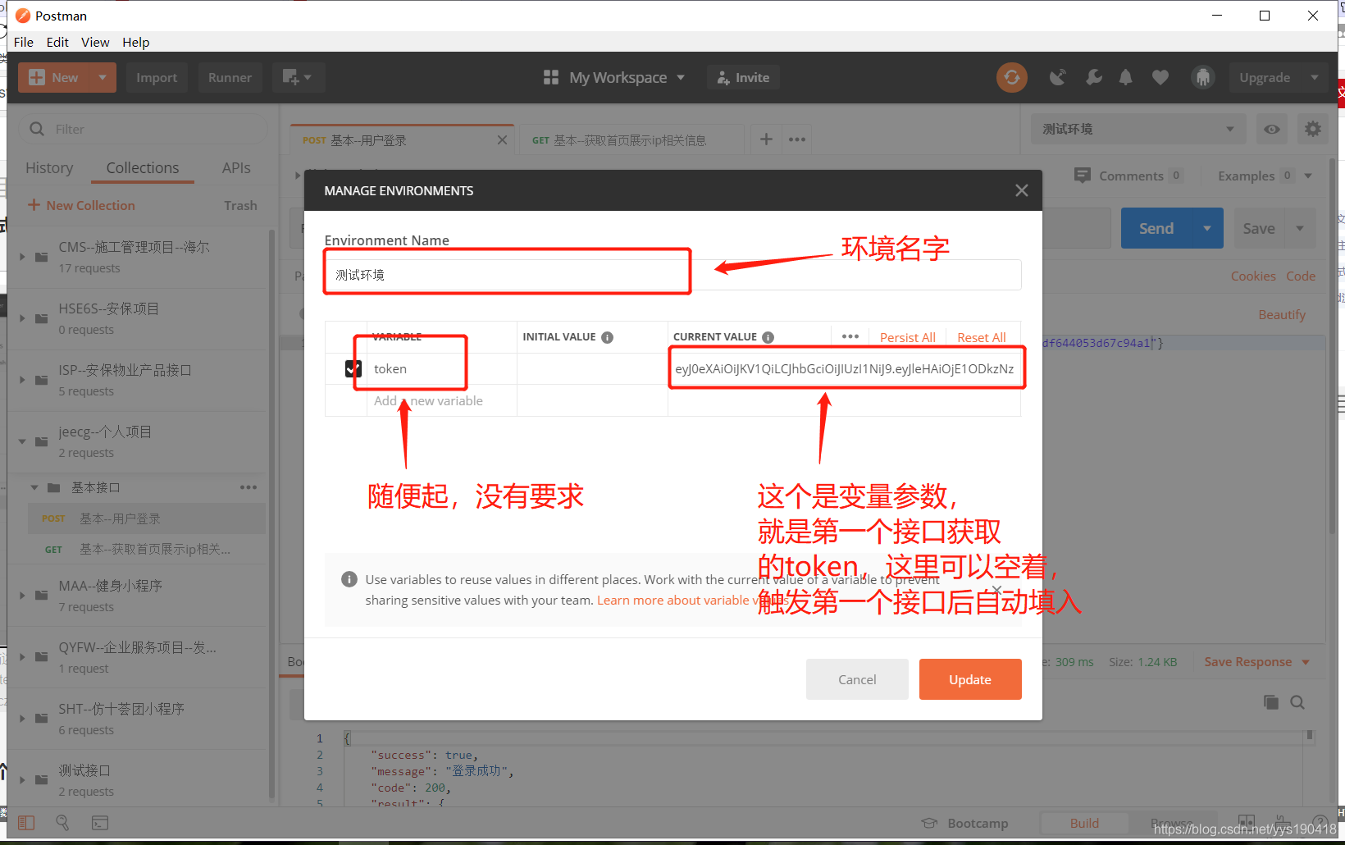Click the sidebar Filter search icon

(x=37, y=129)
